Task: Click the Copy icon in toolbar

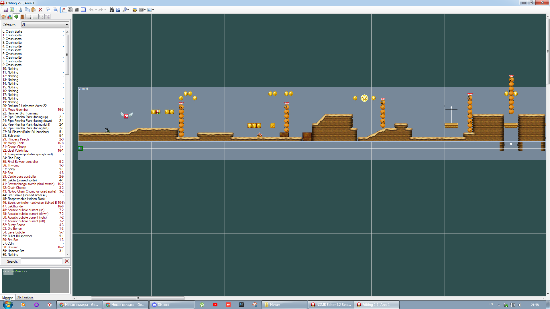Action: click(27, 10)
